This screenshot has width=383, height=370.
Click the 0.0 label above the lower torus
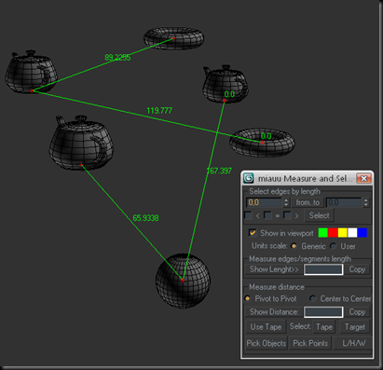[x=266, y=136]
